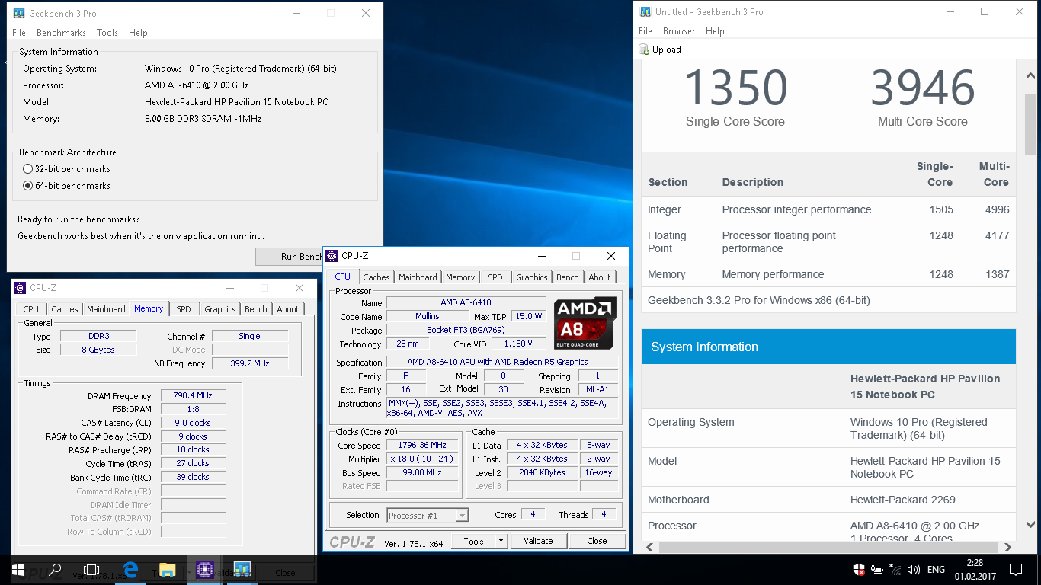Open the volume speaker tray icon
The height and width of the screenshot is (585, 1041).
tap(913, 569)
